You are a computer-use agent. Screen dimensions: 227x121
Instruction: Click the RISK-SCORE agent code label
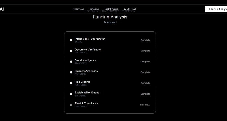[81, 85]
